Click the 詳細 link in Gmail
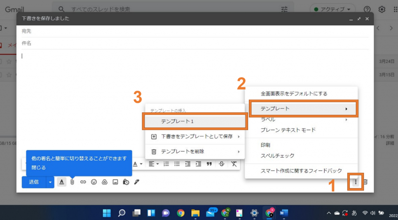Viewport: 398px width, 220px height. tap(390, 143)
